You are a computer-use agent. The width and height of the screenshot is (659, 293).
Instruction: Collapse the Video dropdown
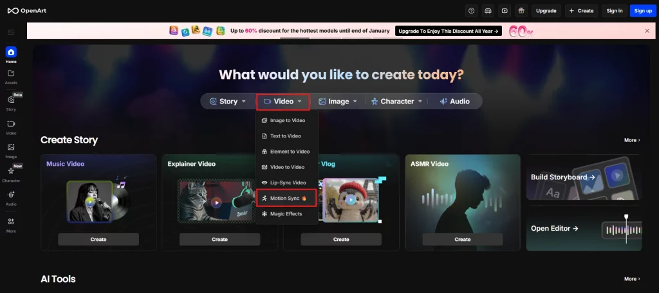[283, 102]
